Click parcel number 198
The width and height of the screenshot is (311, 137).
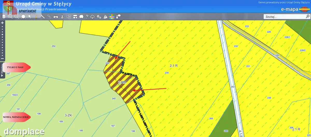[133, 131]
